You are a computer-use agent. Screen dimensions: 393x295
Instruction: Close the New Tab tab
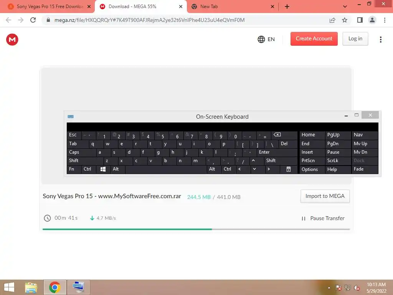click(272, 7)
